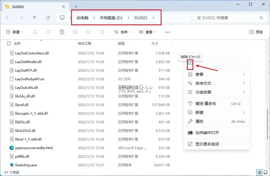The height and width of the screenshot is (176, 270).
Task: Select 在终端中打开 in context menu
Action: (217, 133)
